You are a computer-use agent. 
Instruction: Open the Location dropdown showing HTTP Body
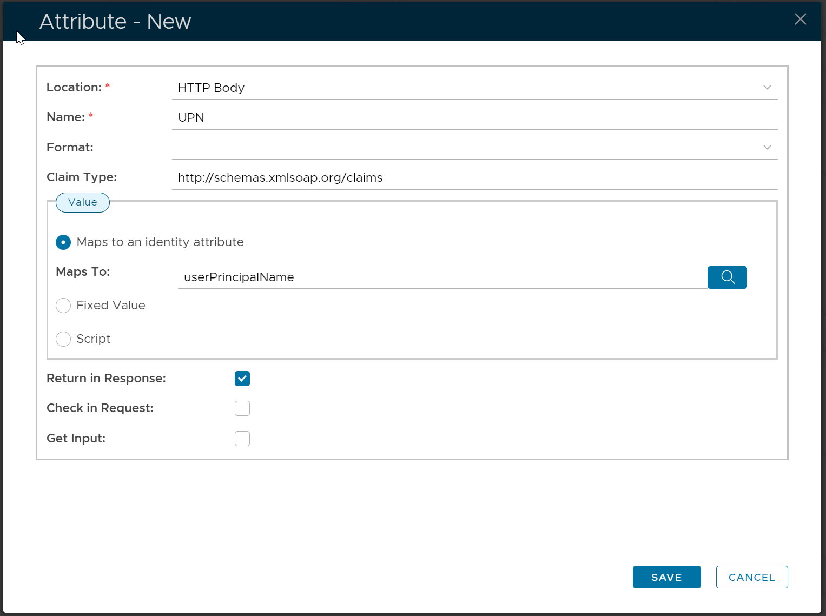(465, 88)
